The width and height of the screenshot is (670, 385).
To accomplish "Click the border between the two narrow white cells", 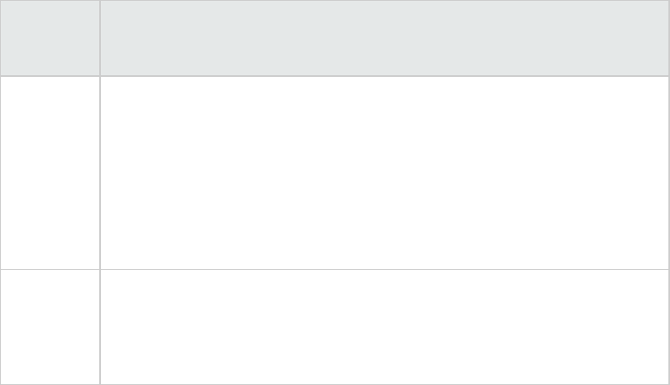I will coord(50,269).
